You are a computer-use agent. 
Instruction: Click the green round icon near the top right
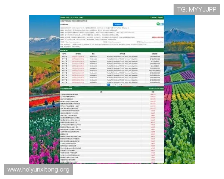[x=158, y=24]
